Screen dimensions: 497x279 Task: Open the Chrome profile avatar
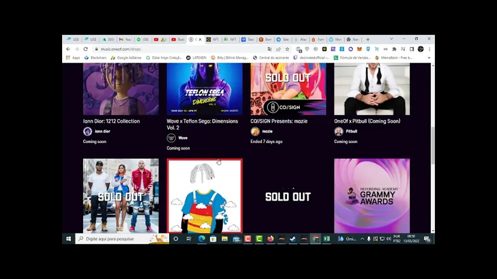point(421,49)
